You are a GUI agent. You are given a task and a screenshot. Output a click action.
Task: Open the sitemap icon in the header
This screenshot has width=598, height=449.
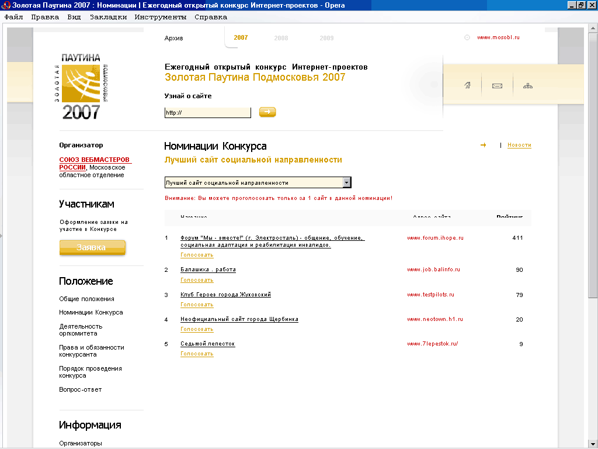coord(528,86)
